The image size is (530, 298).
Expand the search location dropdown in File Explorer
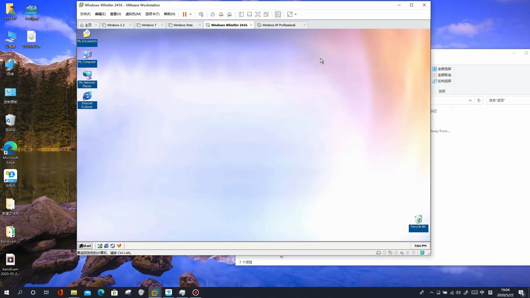click(470, 100)
